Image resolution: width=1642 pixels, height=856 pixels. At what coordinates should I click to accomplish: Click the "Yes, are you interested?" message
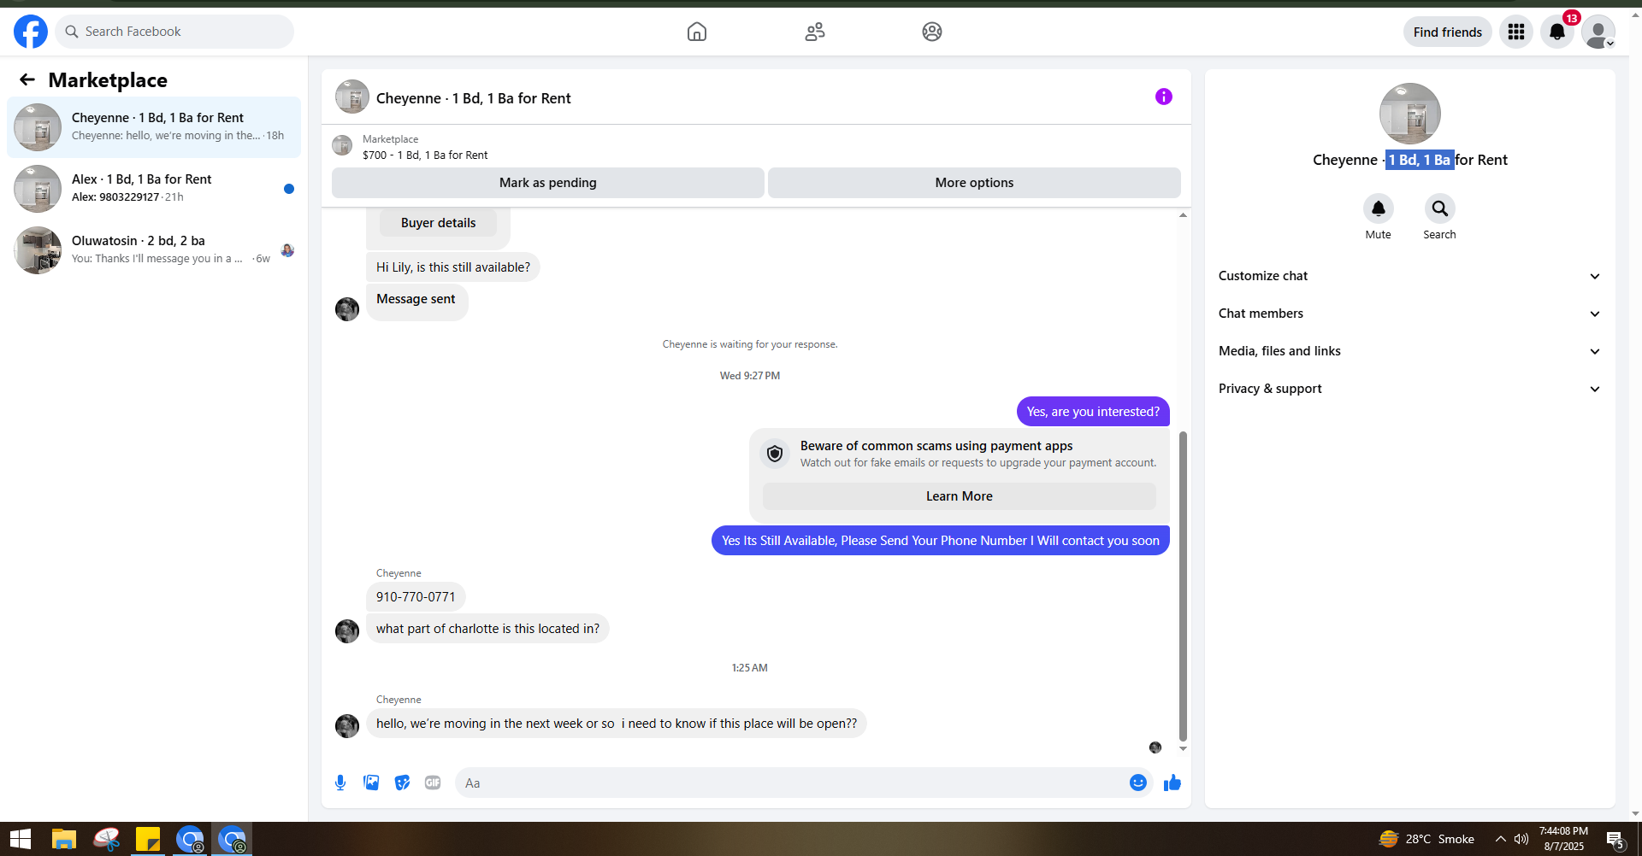pos(1093,412)
